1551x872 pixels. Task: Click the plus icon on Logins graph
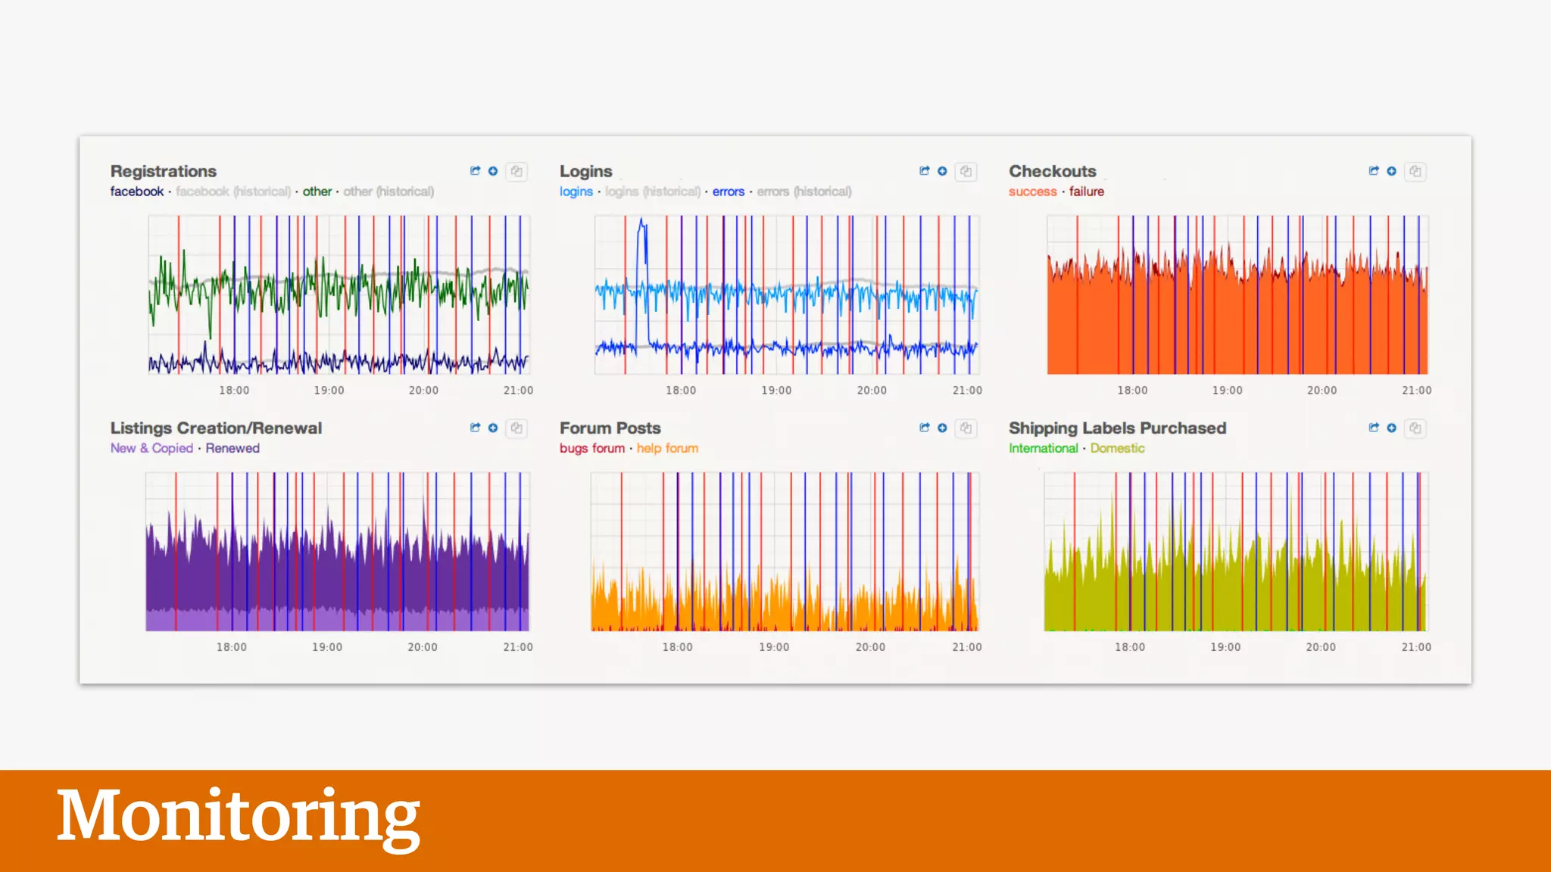click(942, 171)
